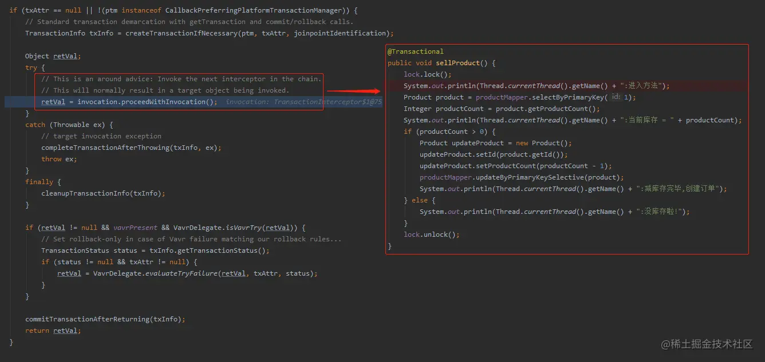Click productMapper.selectByPrimaryKey call line
This screenshot has width=765, height=362.
point(520,97)
